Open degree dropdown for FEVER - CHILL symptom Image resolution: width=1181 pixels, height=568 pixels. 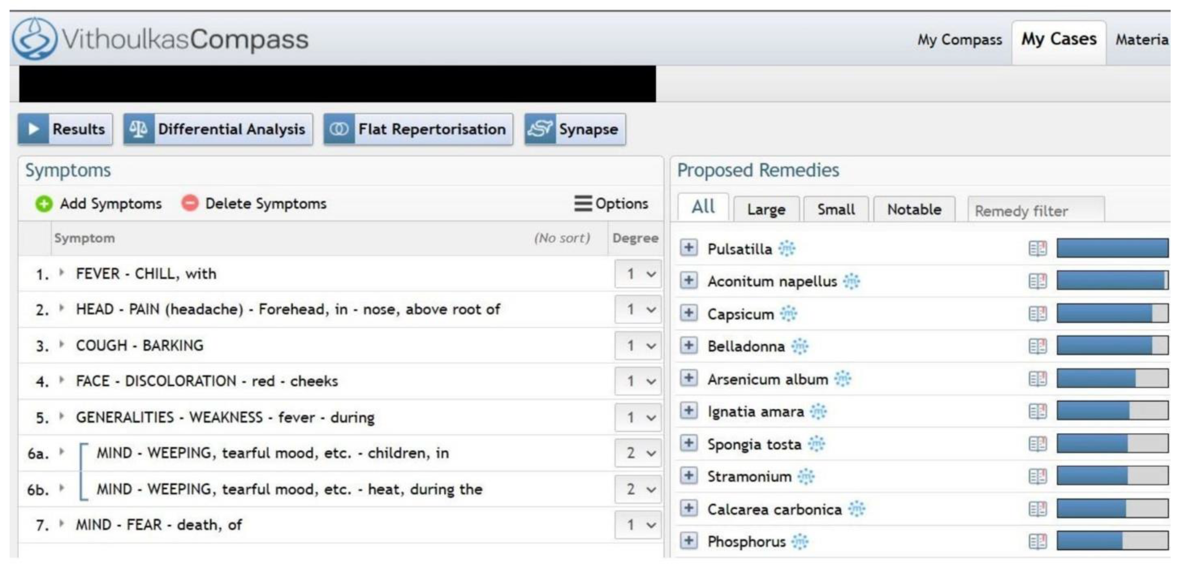pos(638,274)
